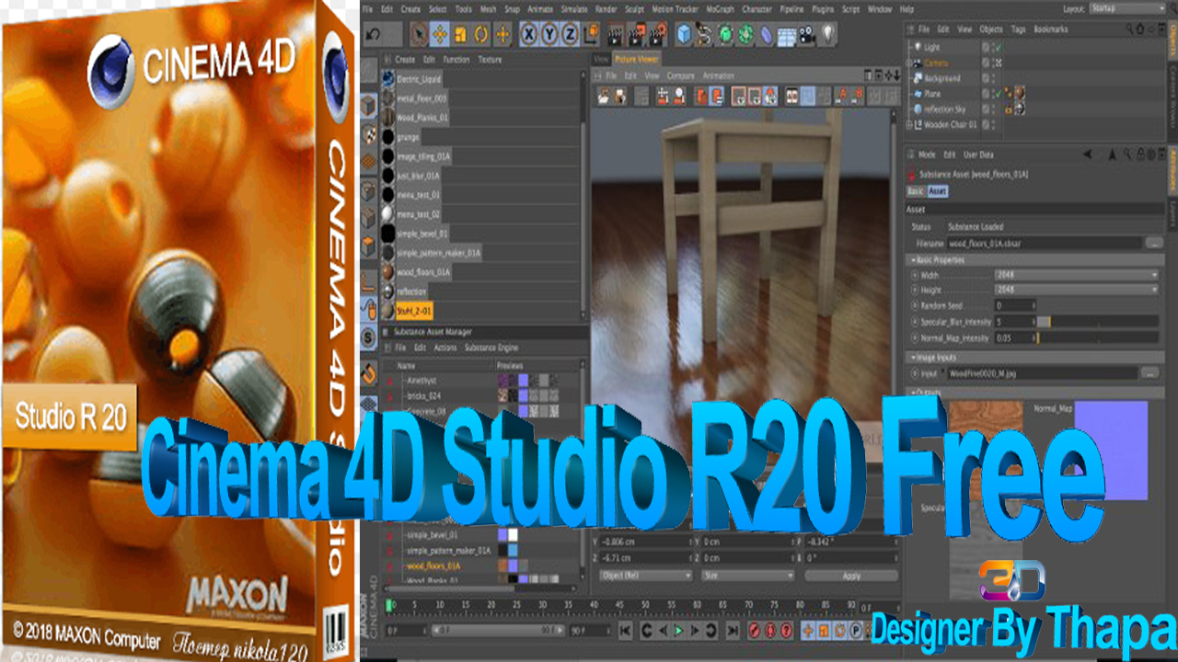Adjust the Specular_Blur_Intensity slider

tap(1098, 322)
